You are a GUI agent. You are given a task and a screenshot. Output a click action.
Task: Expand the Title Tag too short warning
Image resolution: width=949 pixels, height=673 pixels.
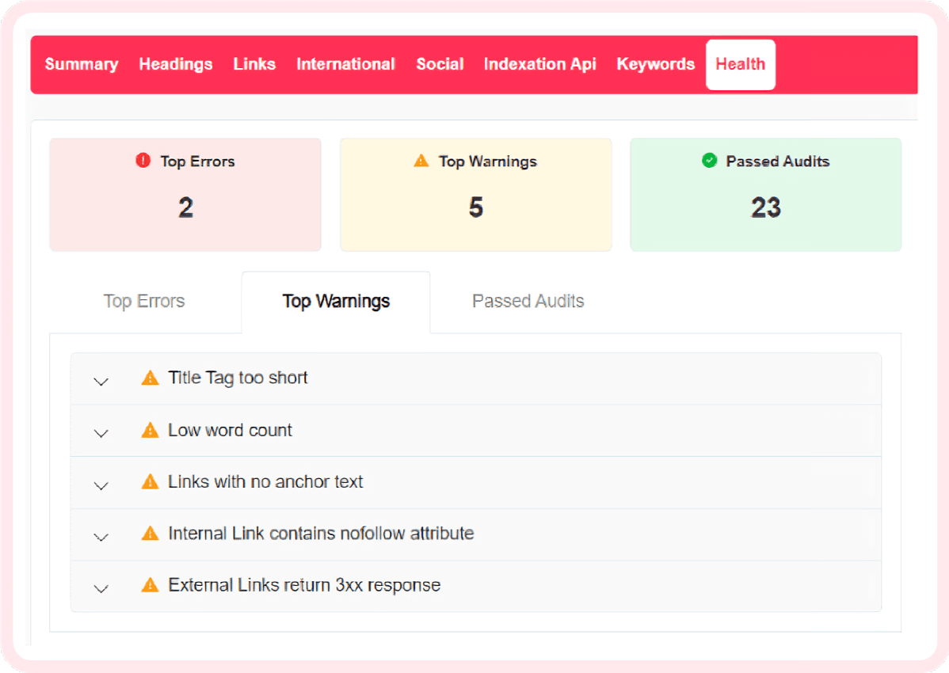pyautogui.click(x=101, y=381)
